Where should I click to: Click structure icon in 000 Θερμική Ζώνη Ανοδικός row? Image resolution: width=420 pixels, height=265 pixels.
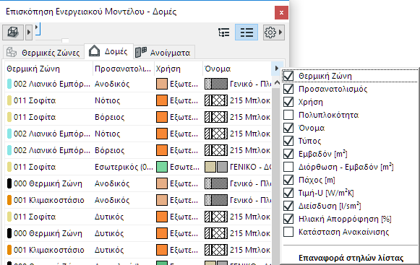(x=216, y=183)
